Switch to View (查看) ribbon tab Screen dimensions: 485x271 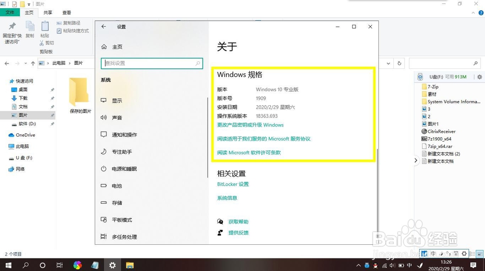pyautogui.click(x=66, y=13)
